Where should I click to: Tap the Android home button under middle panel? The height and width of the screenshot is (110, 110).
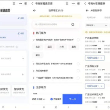click(x=56, y=107)
